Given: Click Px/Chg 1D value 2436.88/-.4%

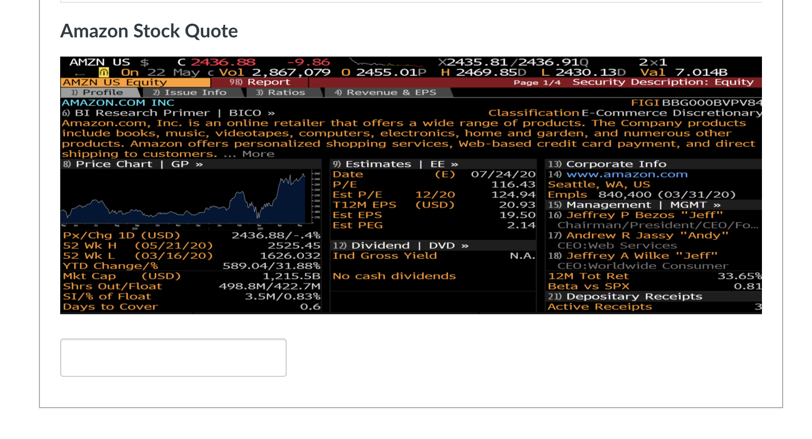Looking at the screenshot, I should coord(276,235).
